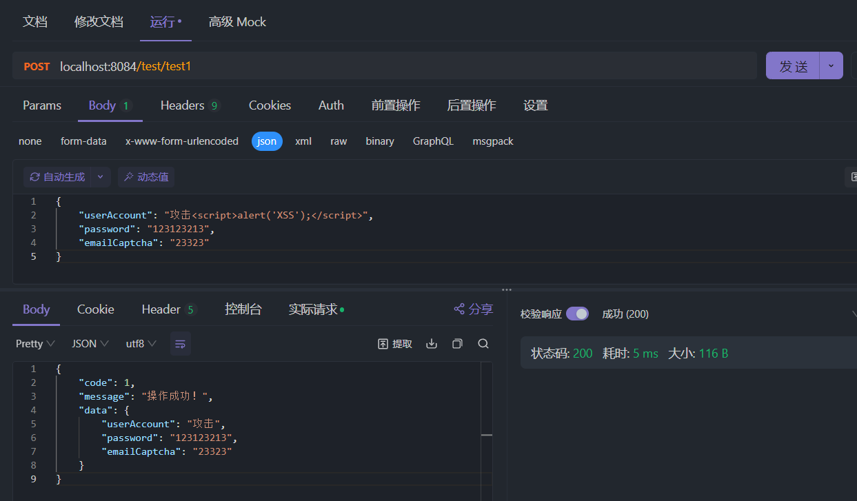Viewport: 857px width, 501px height.
Task: Click the panel splitter handle dots
Action: [x=507, y=289]
